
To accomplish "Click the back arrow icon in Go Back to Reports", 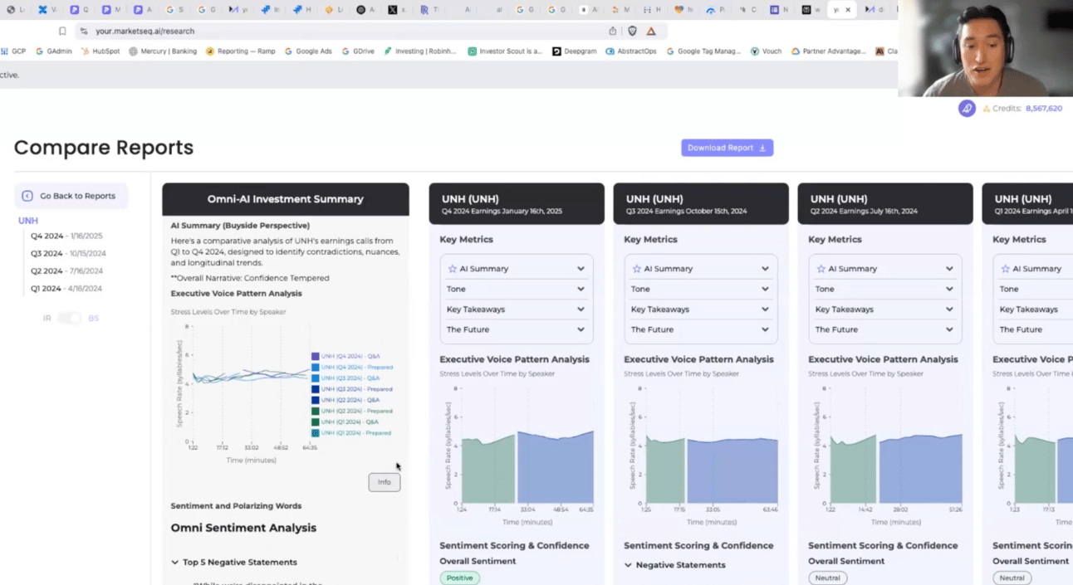I will (27, 196).
